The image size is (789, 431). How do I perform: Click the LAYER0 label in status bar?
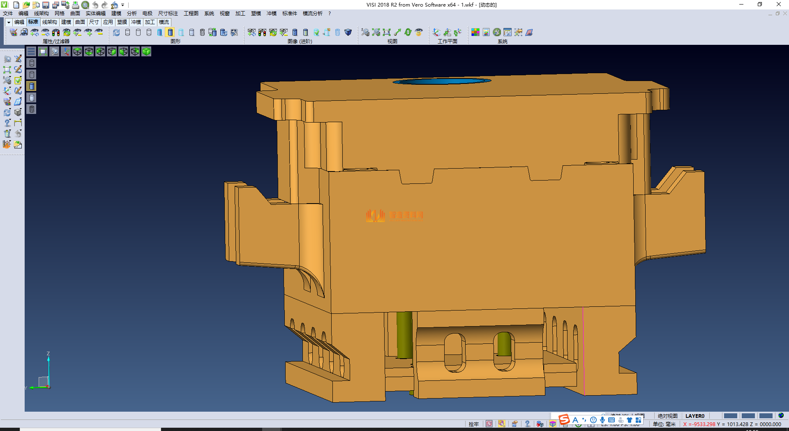tap(694, 416)
